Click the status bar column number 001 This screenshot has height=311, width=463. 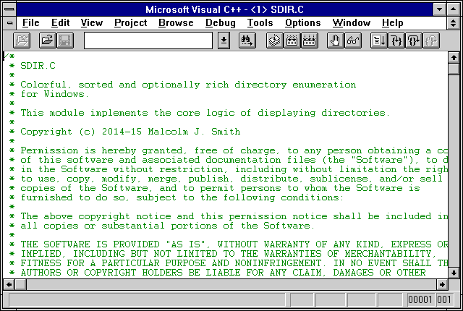point(444,299)
